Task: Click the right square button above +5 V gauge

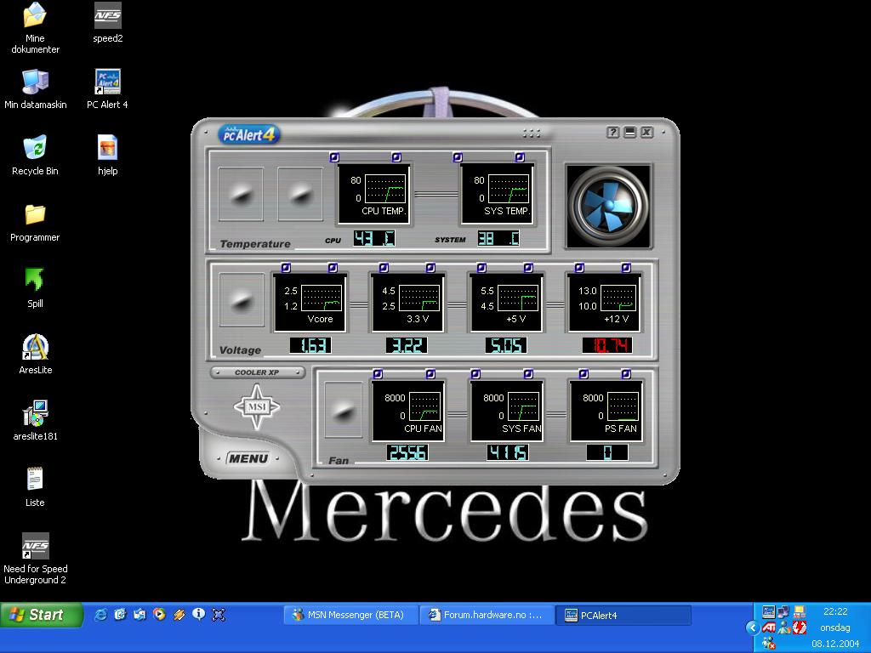Action: 528,268
